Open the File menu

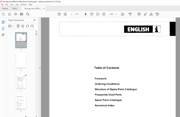[x=2, y=4]
